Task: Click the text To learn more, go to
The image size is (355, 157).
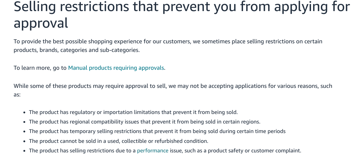Action: [40, 68]
